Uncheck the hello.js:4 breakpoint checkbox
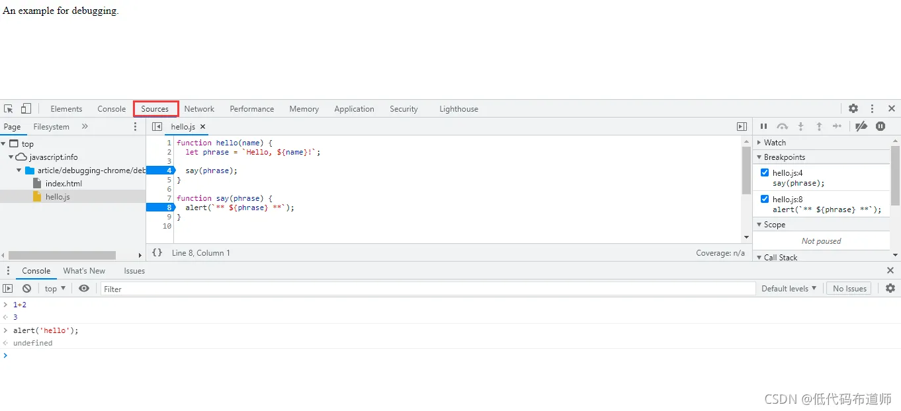Screen dimensions: 901x411 tap(765, 173)
